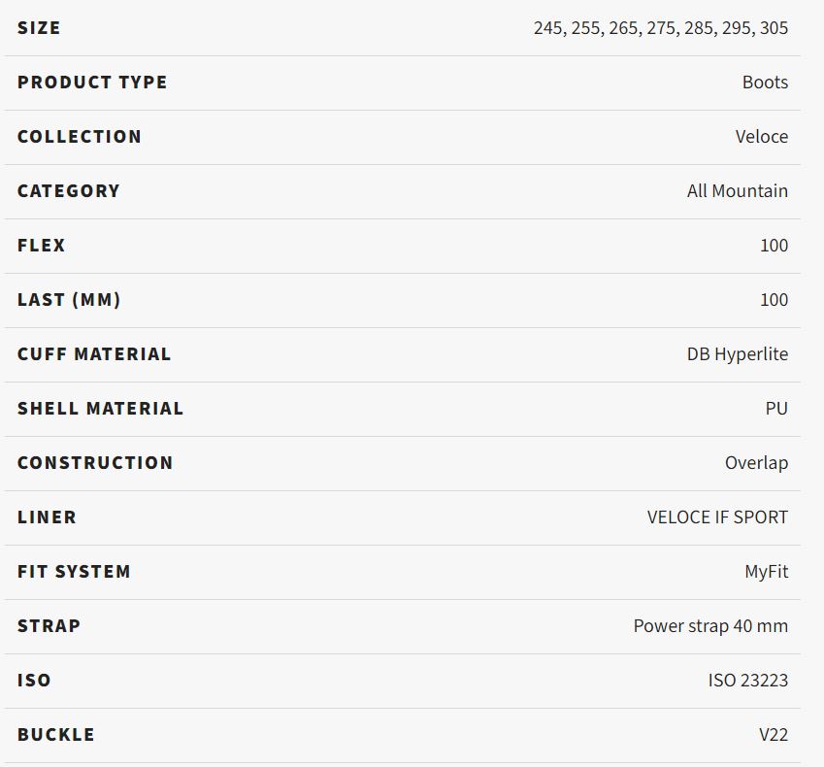Select the Veloce collection value

tap(762, 137)
